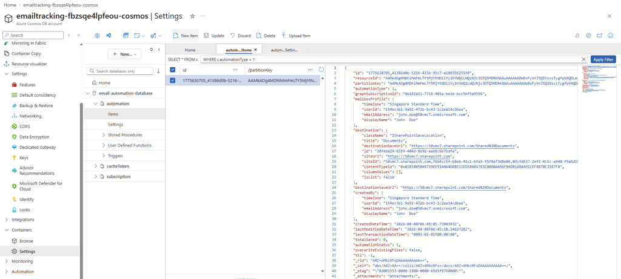Click Upload Item in toolbar
Screen dimensions: 621x279
[296, 36]
